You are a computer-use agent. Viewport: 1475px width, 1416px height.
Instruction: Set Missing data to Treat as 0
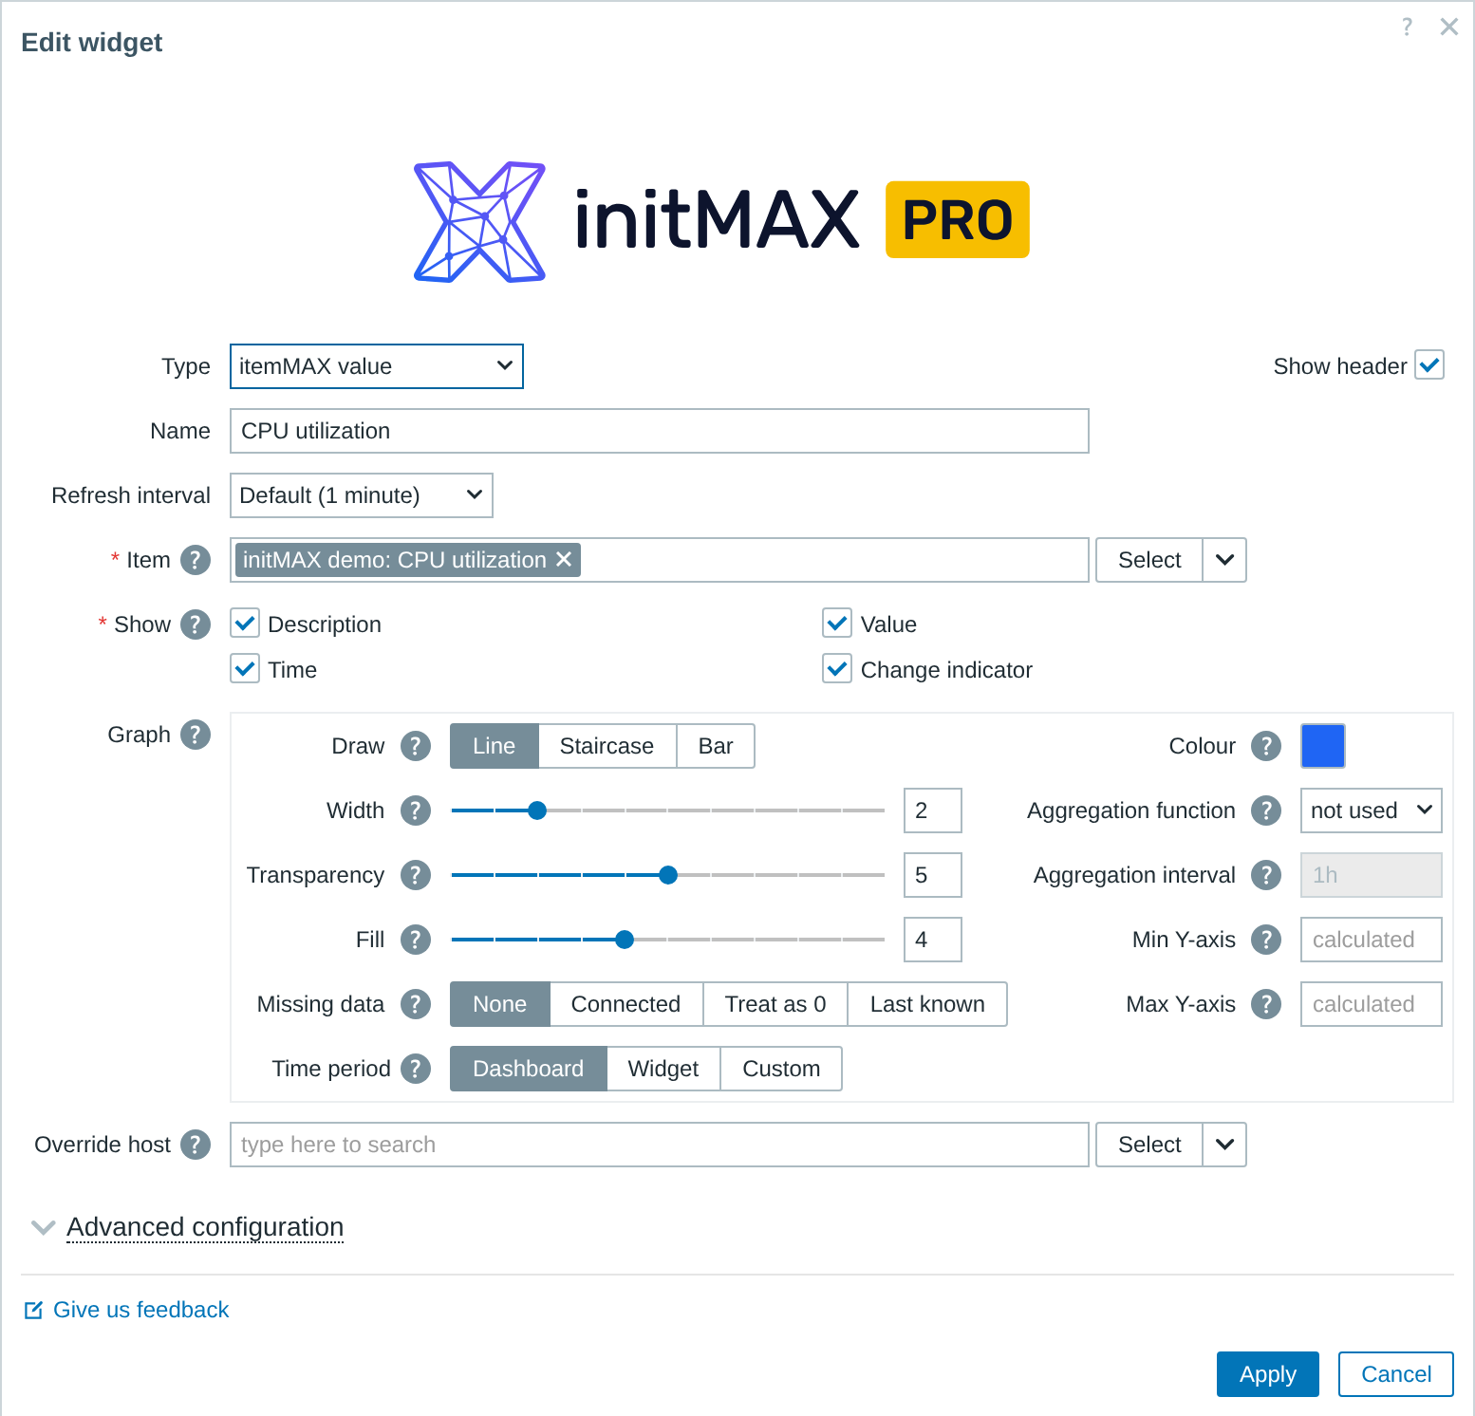pos(775,1004)
